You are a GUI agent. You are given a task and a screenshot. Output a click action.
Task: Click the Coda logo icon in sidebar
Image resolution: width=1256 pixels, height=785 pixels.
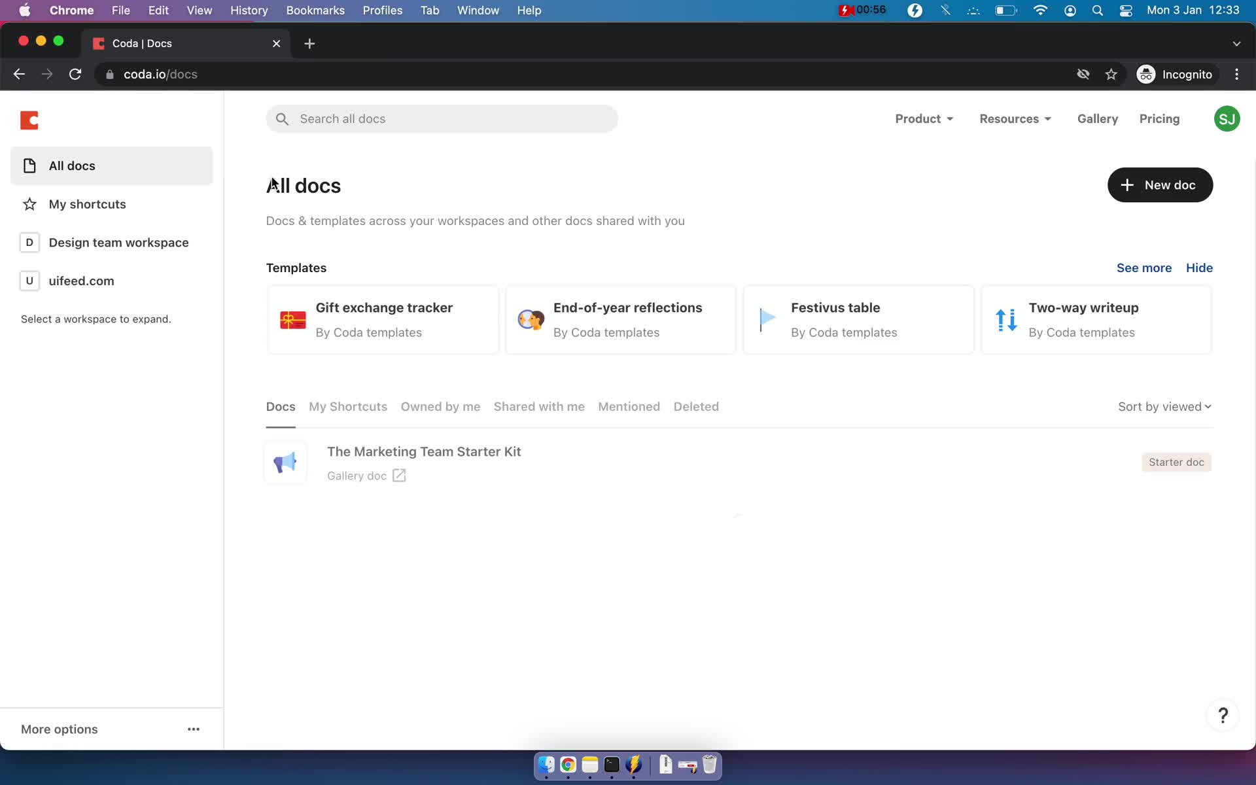[x=29, y=120]
